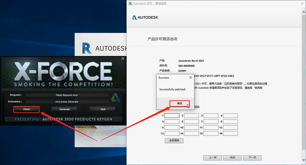Click the Autodesk icon in the 许可 title bar
The height and width of the screenshot is (165, 306).
(x=130, y=3)
